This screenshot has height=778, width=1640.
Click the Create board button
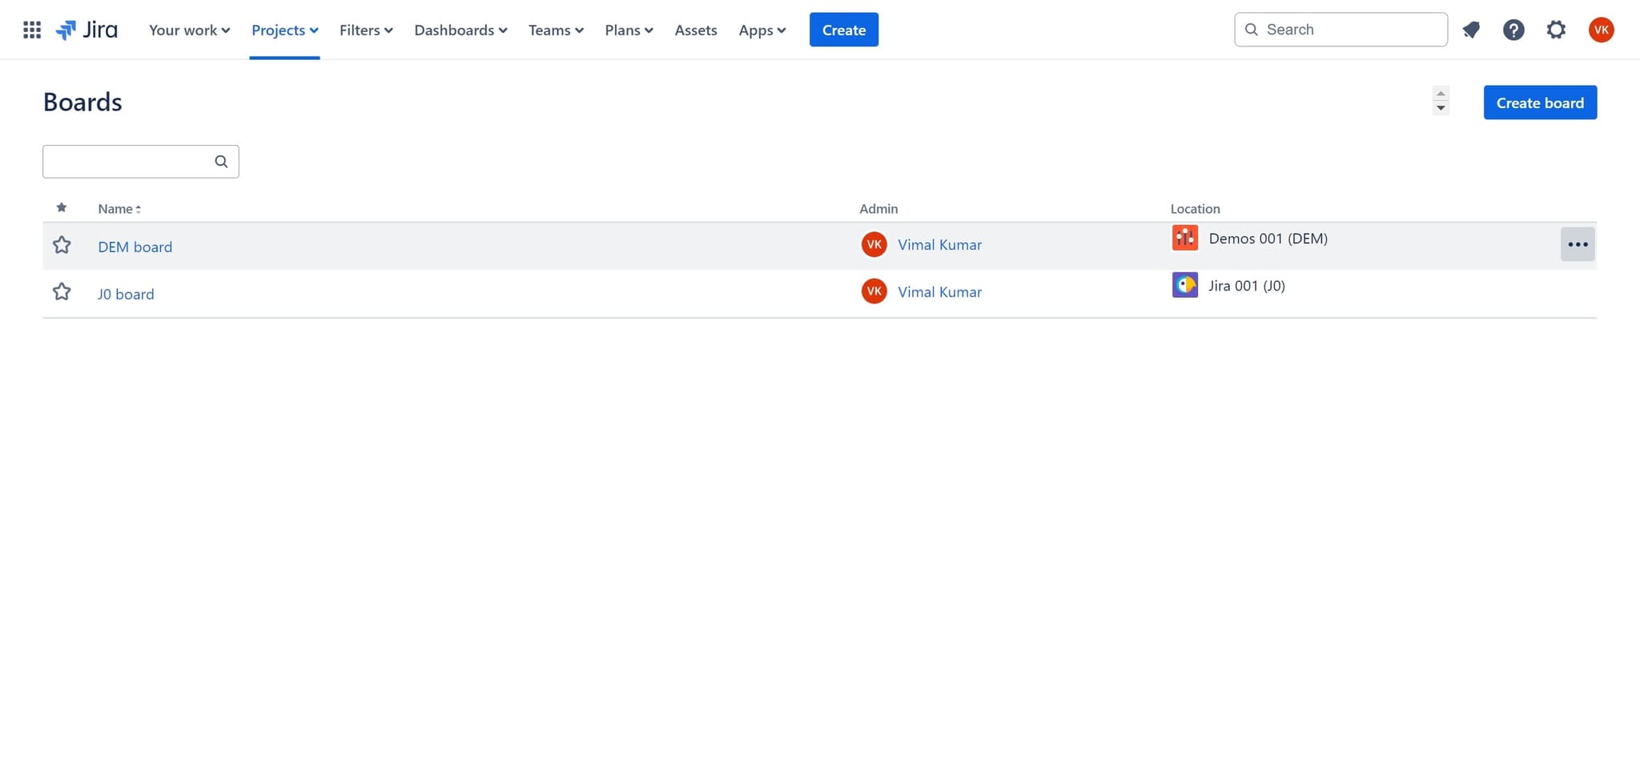1539,102
